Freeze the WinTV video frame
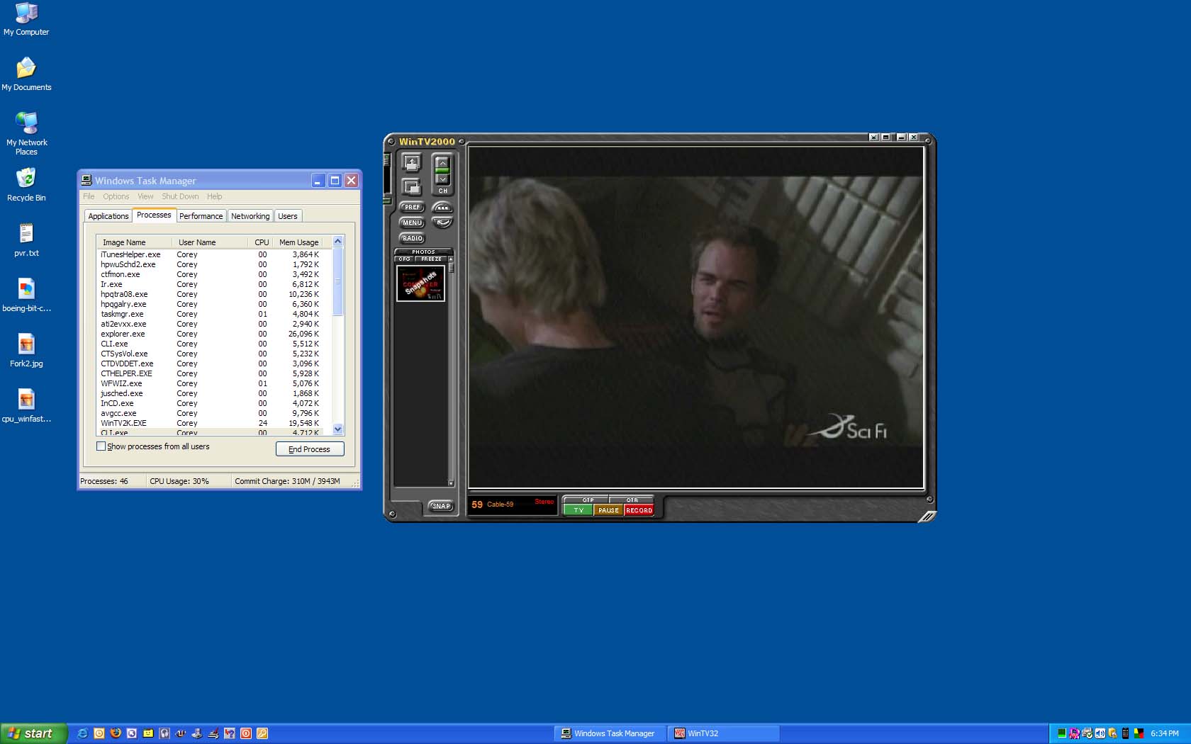Viewport: 1191px width, 744px height. tap(431, 259)
